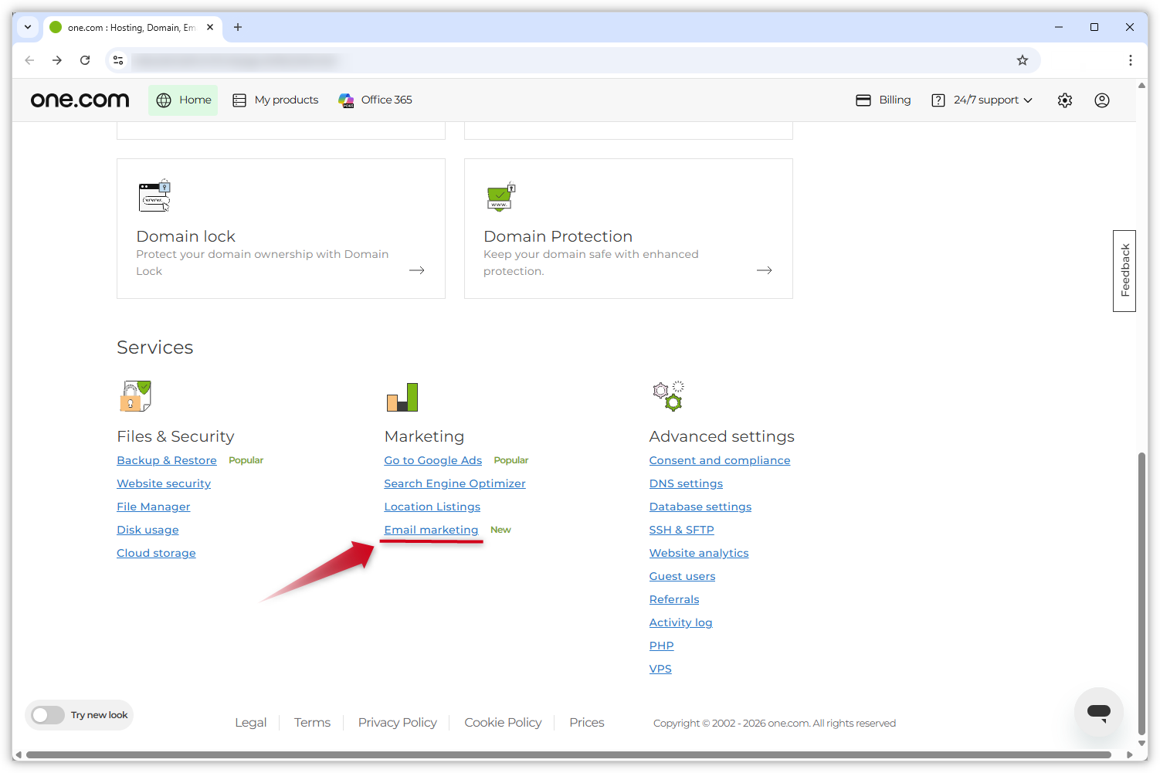Click the Marketing bar chart icon
This screenshot has height=773, width=1160.
(x=402, y=397)
